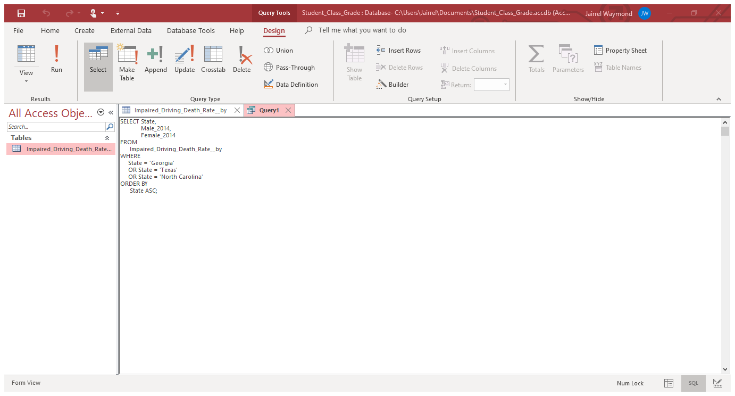Open the View dropdown arrow

(x=26, y=81)
